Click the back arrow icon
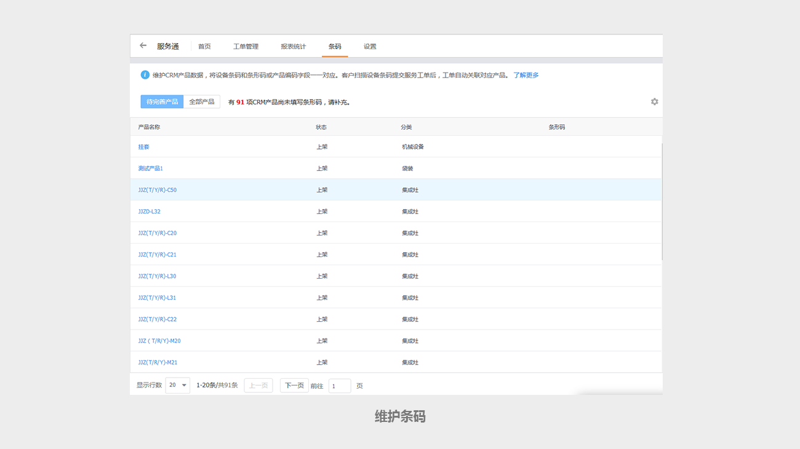 (x=143, y=46)
